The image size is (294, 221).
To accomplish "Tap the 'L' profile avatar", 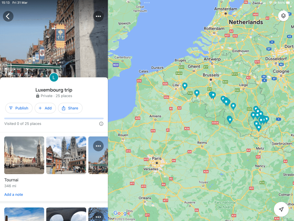I will coord(54,77).
